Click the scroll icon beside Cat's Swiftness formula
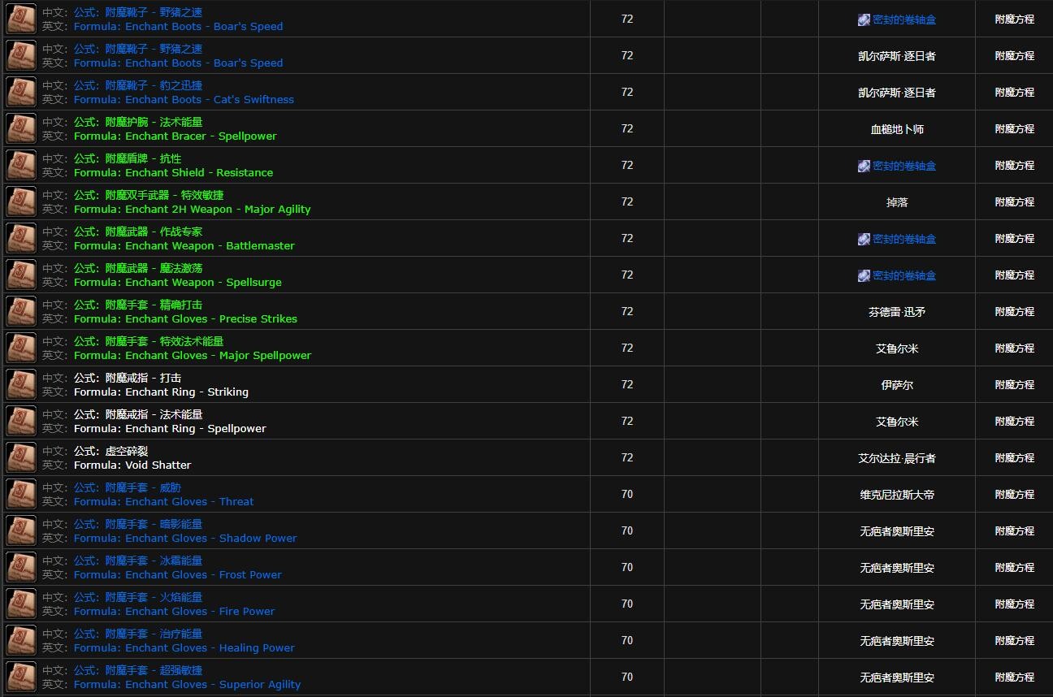Image resolution: width=1053 pixels, height=697 pixels. pyautogui.click(x=21, y=93)
